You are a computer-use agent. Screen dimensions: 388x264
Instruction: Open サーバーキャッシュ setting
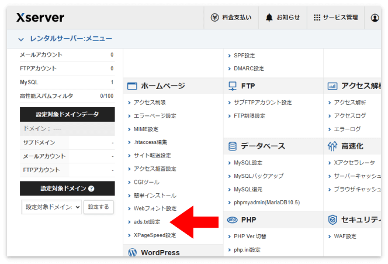pyautogui.click(x=357, y=176)
